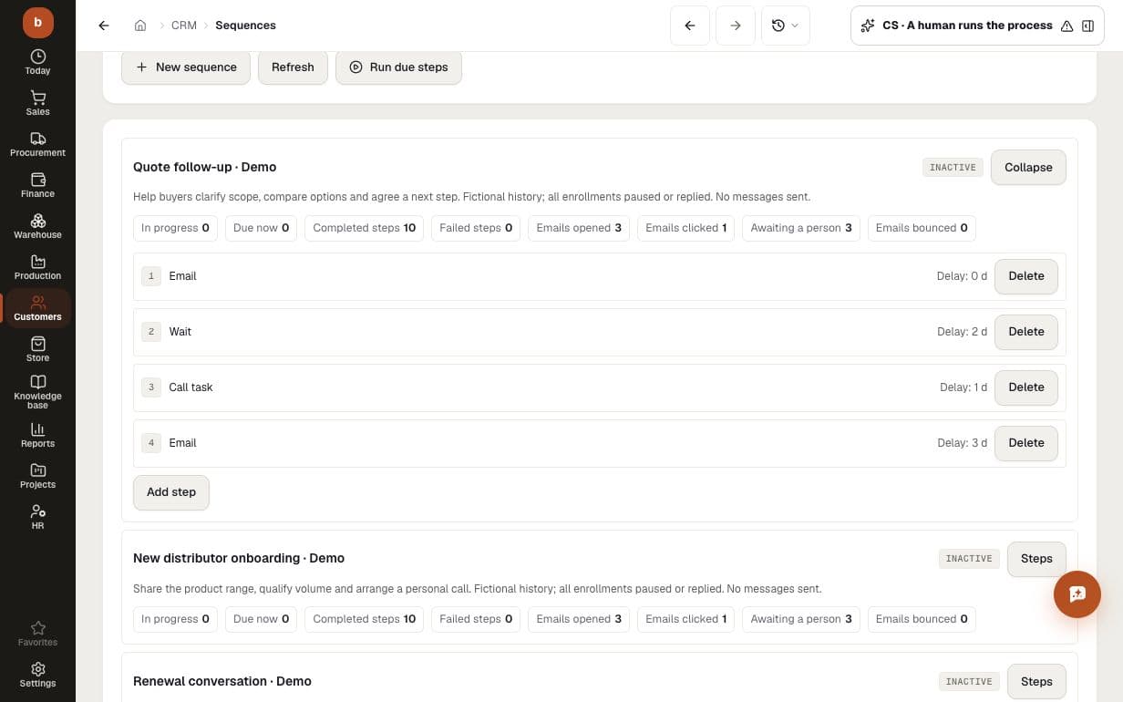Delete the Wait step

1026,332
